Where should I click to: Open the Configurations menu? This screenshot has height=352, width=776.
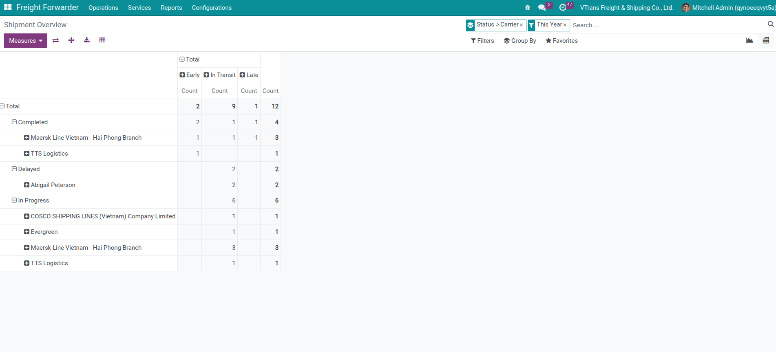pos(212,8)
